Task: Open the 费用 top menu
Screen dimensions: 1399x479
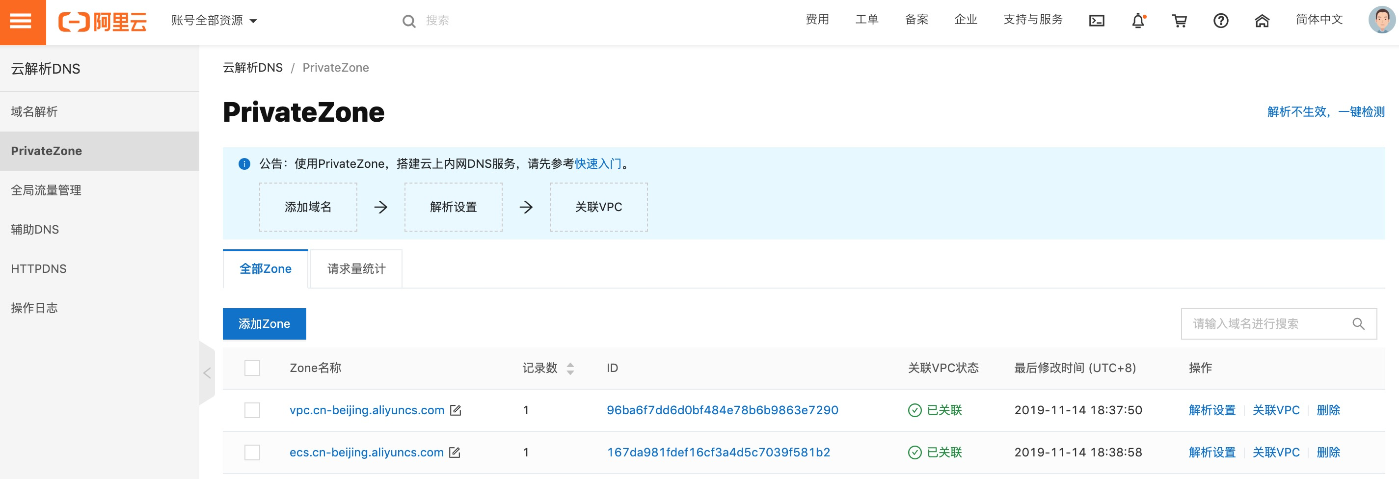Action: coord(817,20)
